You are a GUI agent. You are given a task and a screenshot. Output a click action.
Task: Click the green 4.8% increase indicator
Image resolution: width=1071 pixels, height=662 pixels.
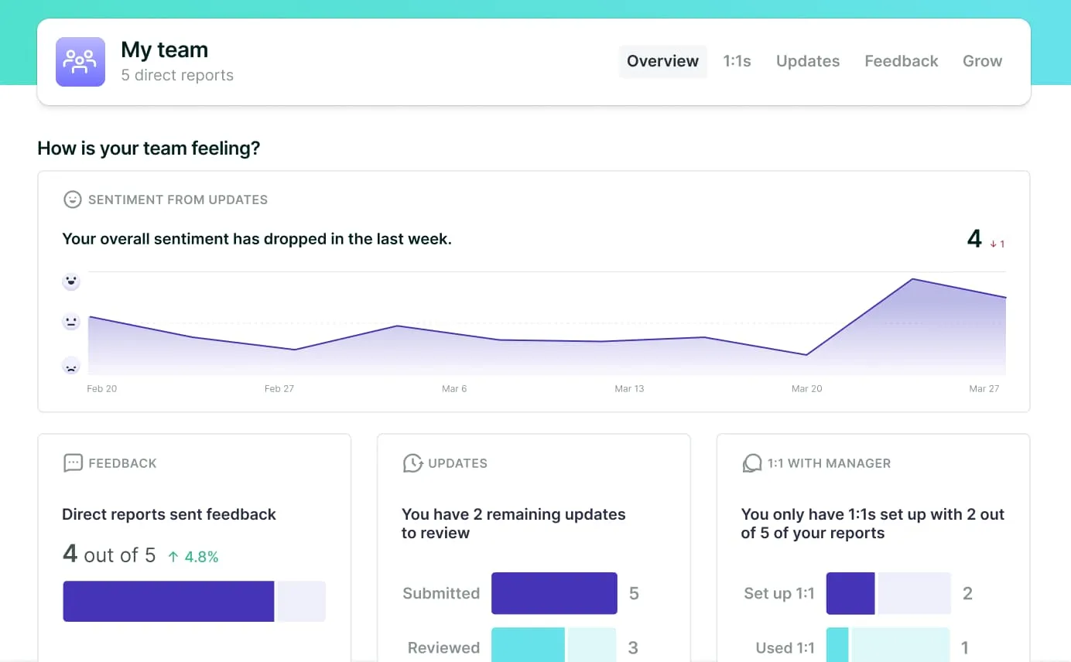coord(193,557)
